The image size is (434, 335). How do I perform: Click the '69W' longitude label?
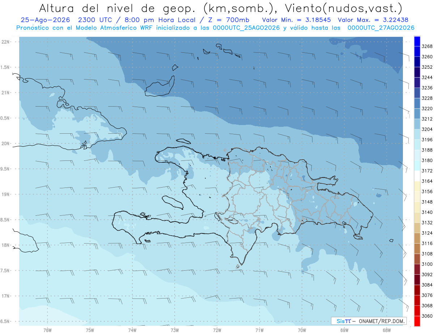click(x=344, y=330)
